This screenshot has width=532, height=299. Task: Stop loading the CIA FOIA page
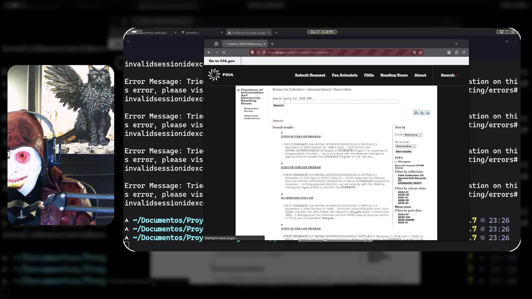pos(224,52)
